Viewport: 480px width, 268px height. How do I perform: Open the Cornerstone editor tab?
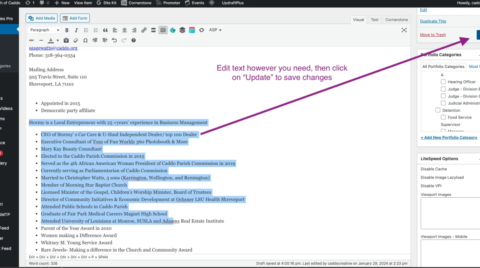coord(396,20)
